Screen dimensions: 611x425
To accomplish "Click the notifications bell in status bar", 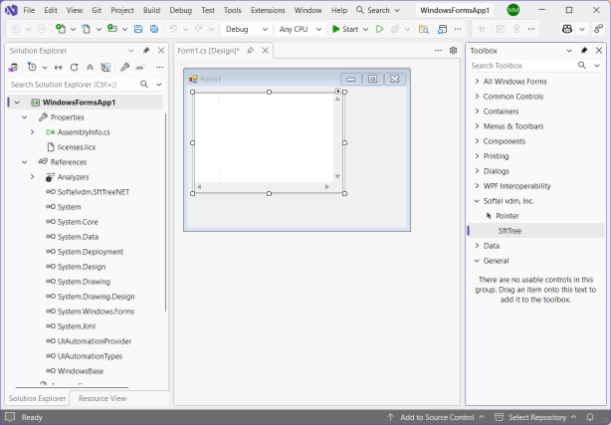I will pos(590,417).
